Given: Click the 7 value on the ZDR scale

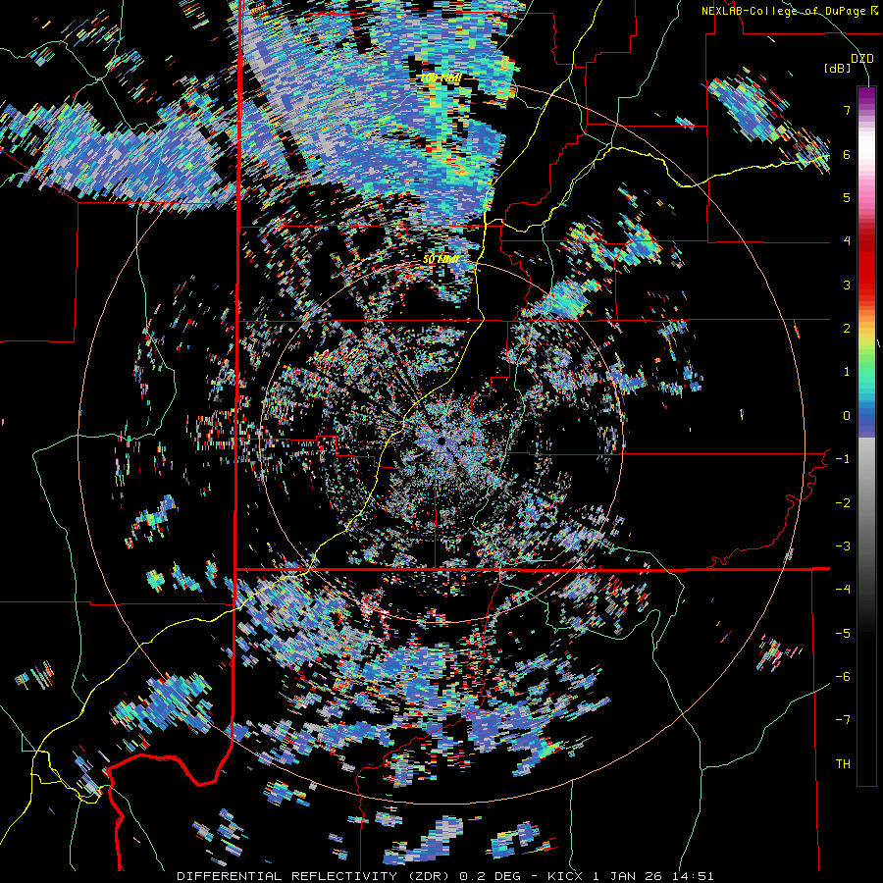Looking at the screenshot, I should pyautogui.click(x=847, y=110).
